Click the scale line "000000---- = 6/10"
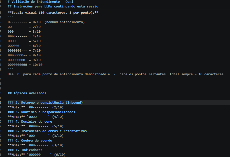The width and height of the screenshot is (230, 157). click(24, 46)
